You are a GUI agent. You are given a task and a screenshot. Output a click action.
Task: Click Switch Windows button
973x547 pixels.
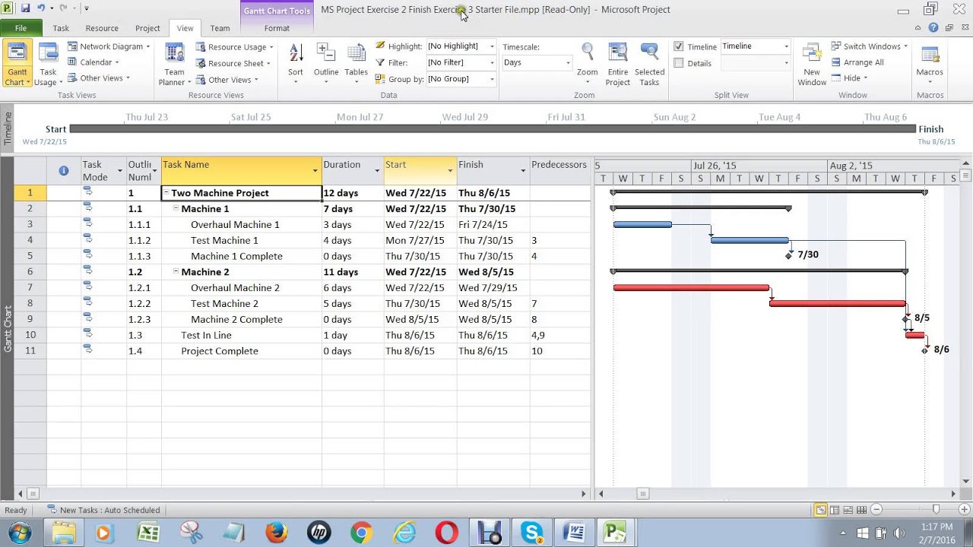869,46
